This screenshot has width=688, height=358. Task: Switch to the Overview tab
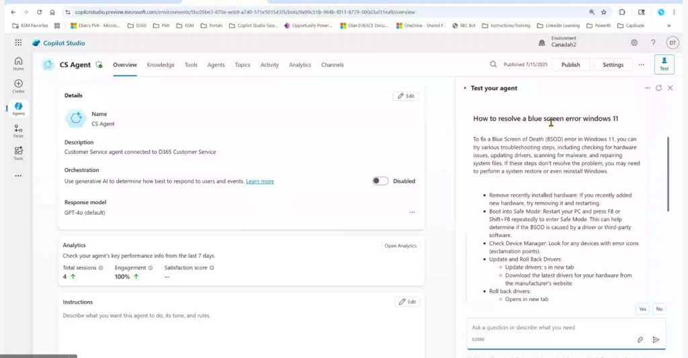tap(124, 64)
